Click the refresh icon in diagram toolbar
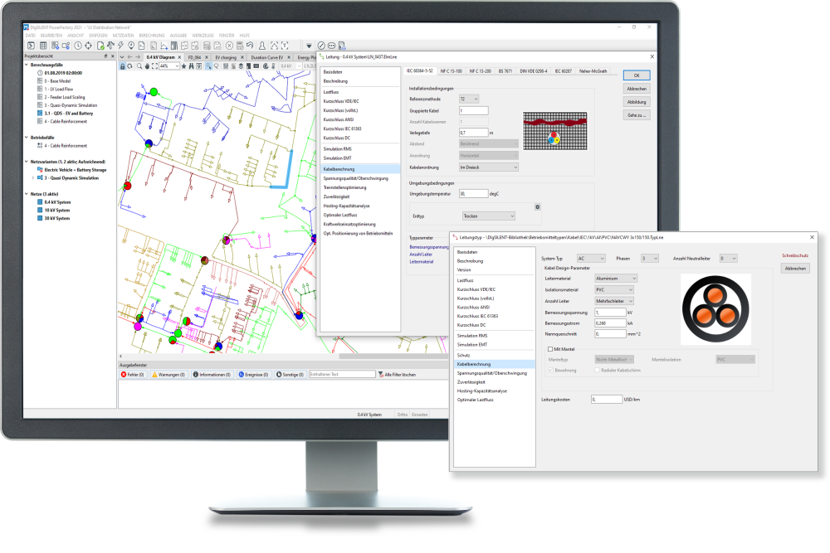This screenshot has height=553, width=830. [x=129, y=66]
